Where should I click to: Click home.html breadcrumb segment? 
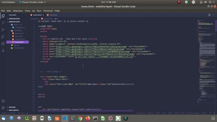[x=48, y=19]
